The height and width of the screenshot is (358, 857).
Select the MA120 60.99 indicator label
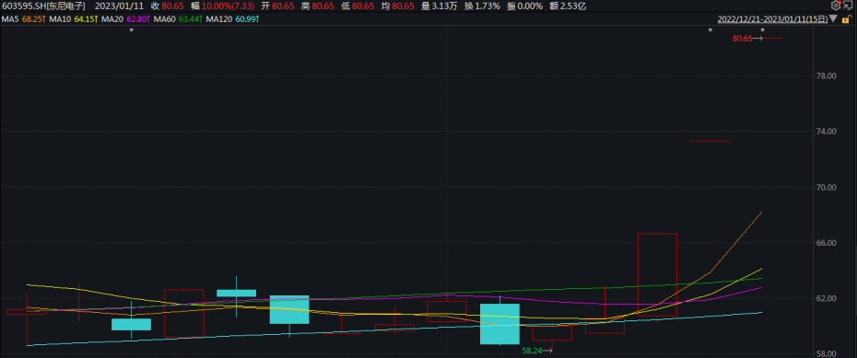coord(233,19)
